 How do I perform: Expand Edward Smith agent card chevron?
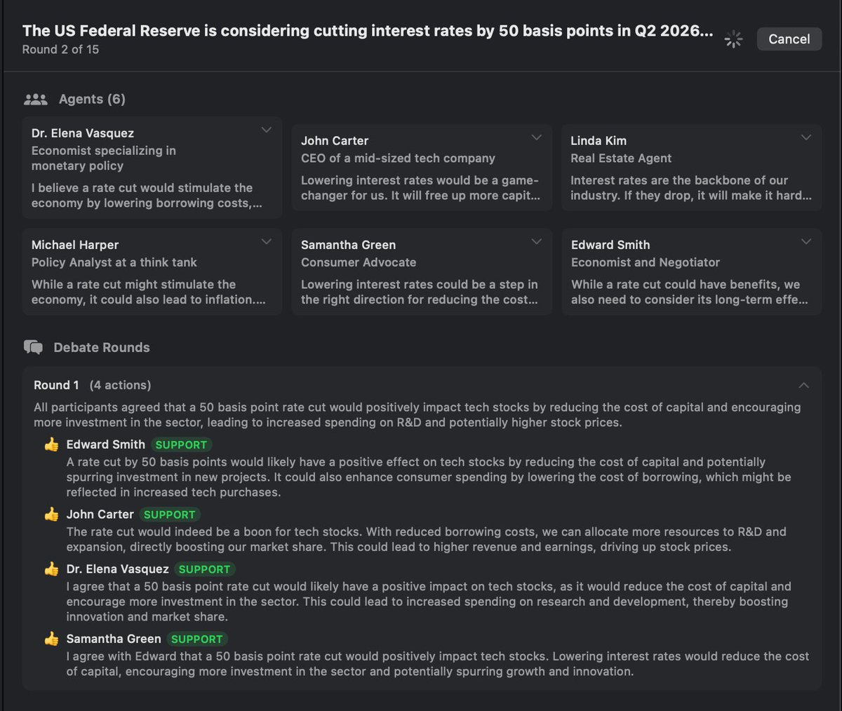point(806,241)
